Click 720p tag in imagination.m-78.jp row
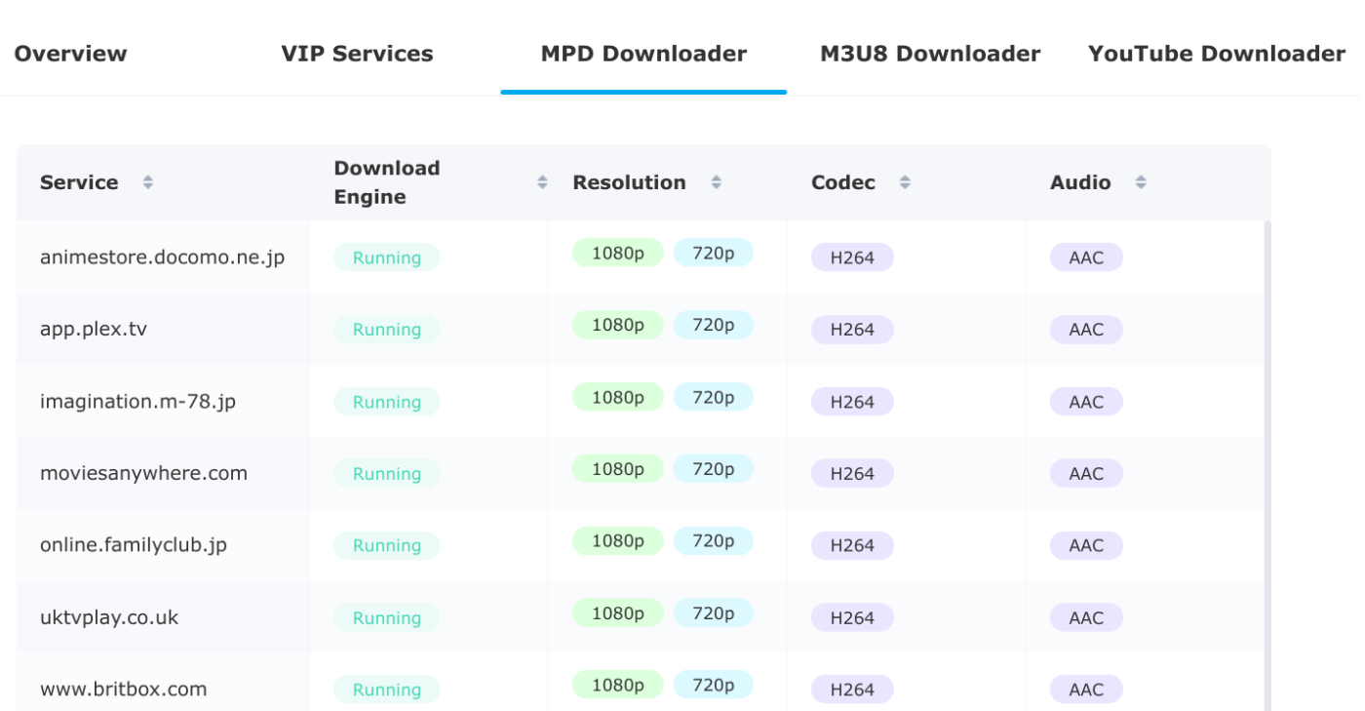Screen dimensions: 1365x711 coord(714,397)
